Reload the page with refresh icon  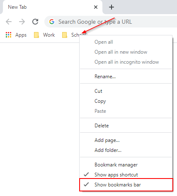(x=35, y=22)
